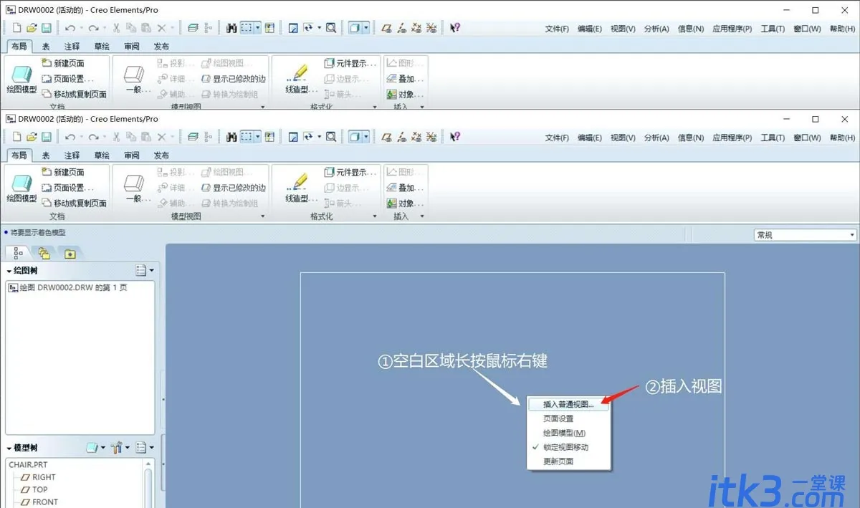This screenshot has width=860, height=508.
Task: Open 文件(F) menu in front window
Action: (x=557, y=138)
